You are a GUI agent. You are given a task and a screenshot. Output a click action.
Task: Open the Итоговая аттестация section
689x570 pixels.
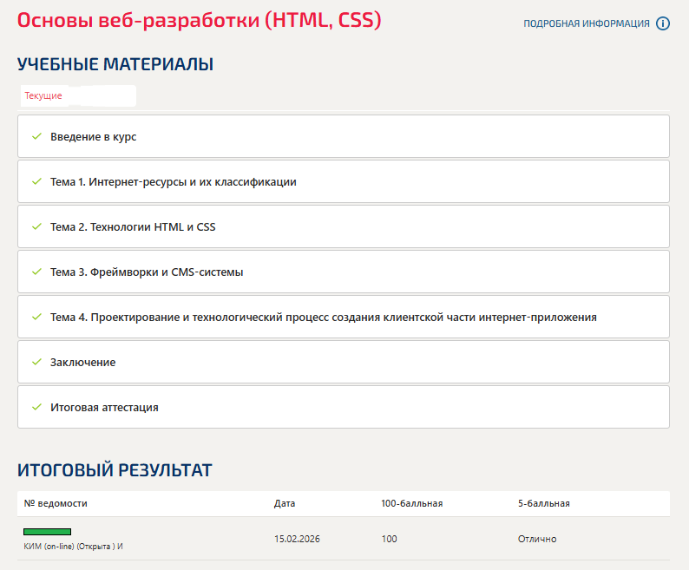pos(104,408)
